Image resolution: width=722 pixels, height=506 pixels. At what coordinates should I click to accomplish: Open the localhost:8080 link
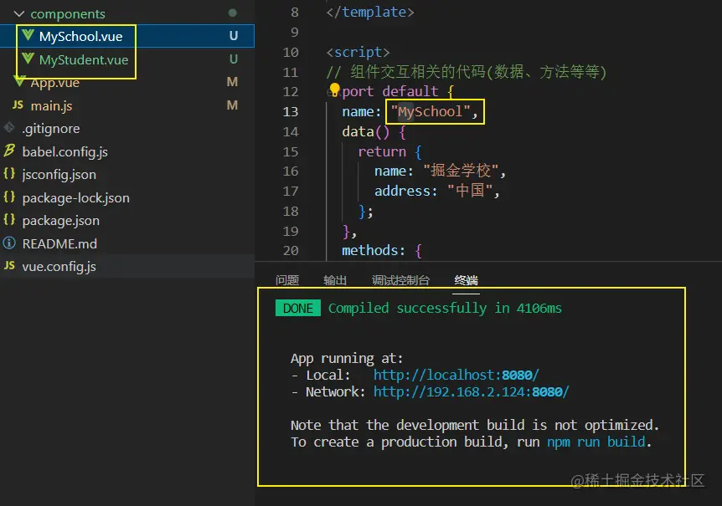click(x=456, y=375)
